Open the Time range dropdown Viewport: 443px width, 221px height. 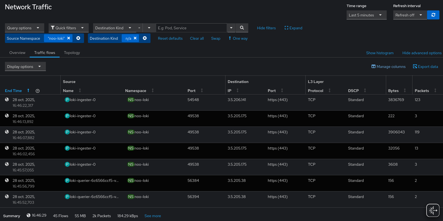(x=366, y=15)
